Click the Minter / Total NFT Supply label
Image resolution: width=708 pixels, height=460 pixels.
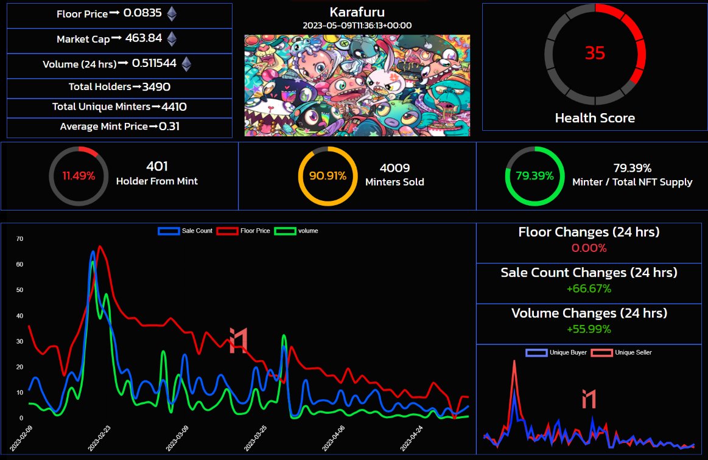(632, 182)
